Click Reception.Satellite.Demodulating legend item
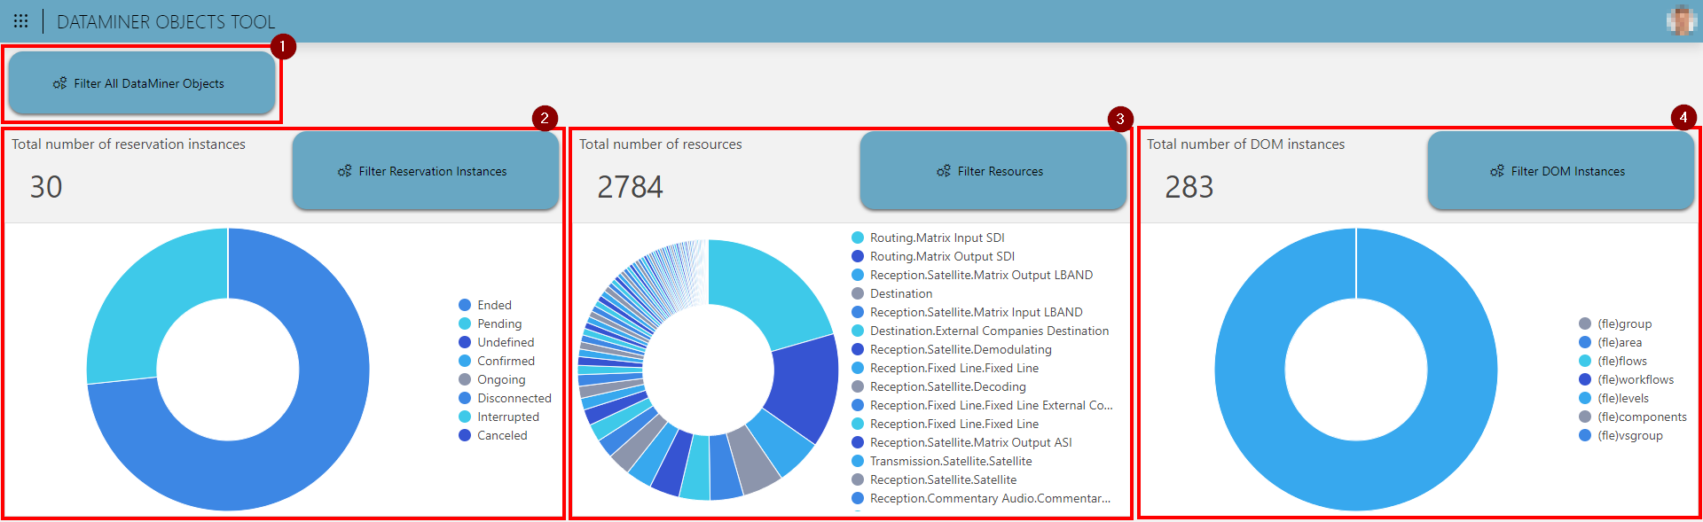Viewport: 1703px width, 522px height. [x=952, y=349]
